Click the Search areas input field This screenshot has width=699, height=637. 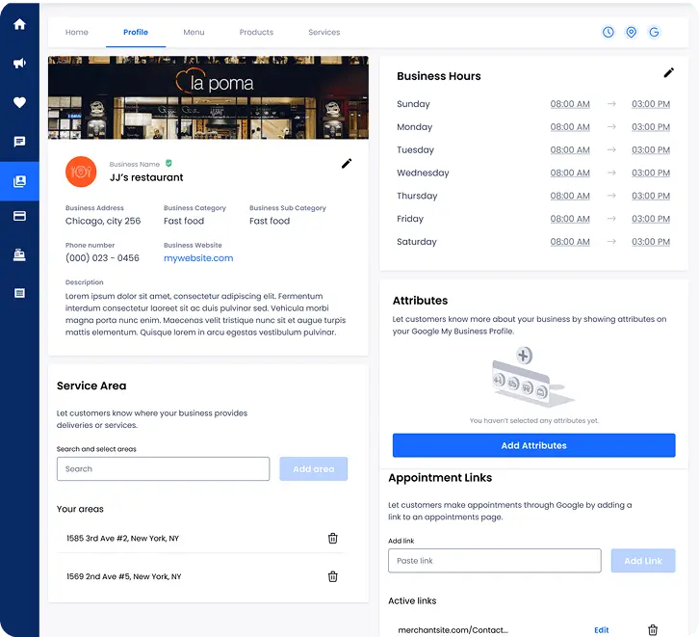(x=163, y=468)
